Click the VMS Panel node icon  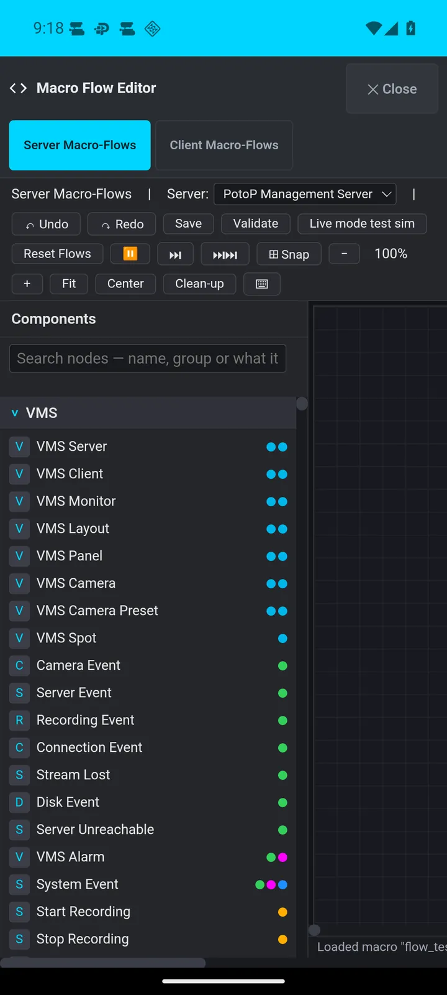19,556
